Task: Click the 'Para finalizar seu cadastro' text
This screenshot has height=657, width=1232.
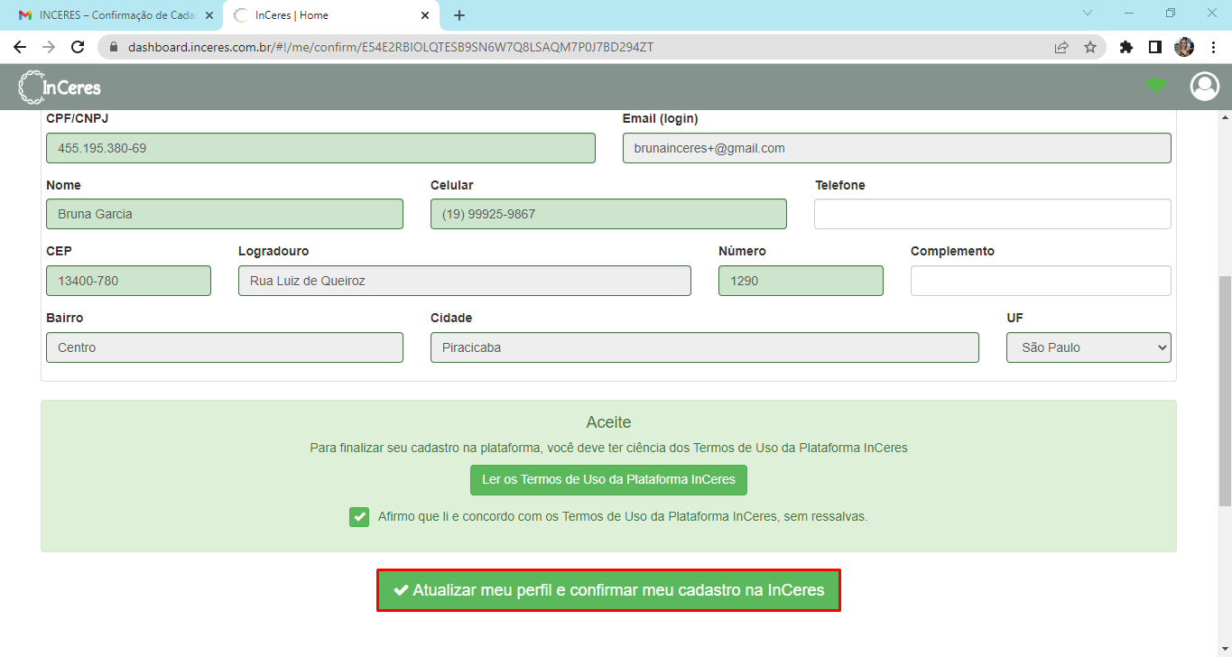Action: pos(608,448)
